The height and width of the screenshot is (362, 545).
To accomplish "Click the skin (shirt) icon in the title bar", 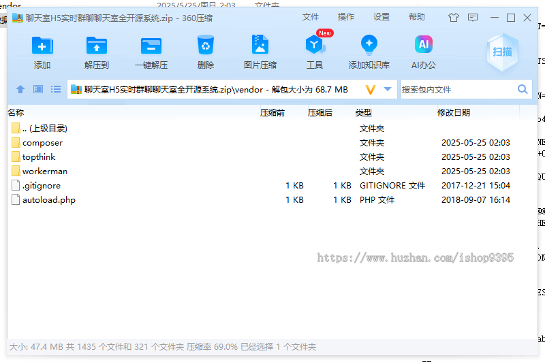I will [454, 18].
